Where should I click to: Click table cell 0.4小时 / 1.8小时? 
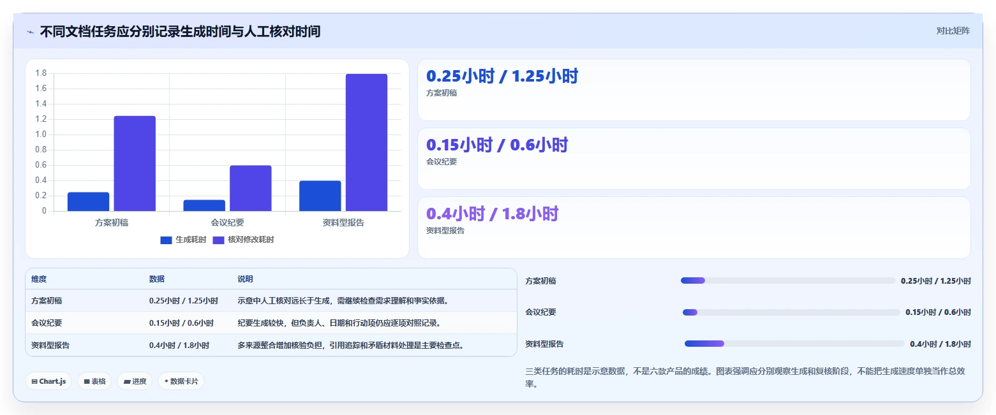tap(179, 346)
